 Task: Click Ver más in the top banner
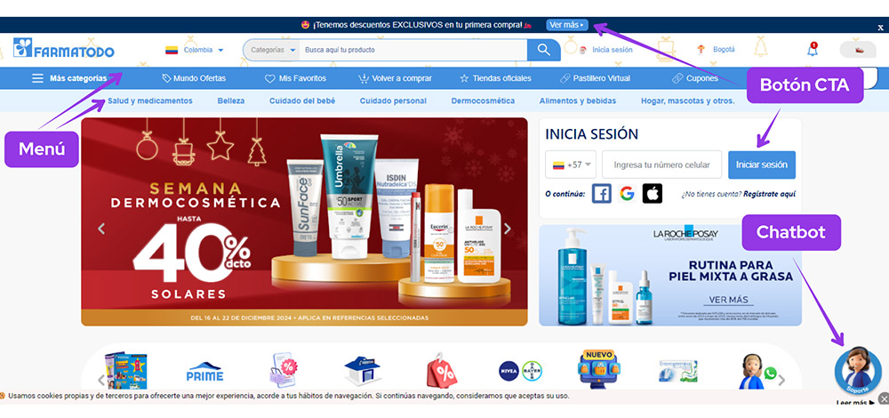pos(567,25)
